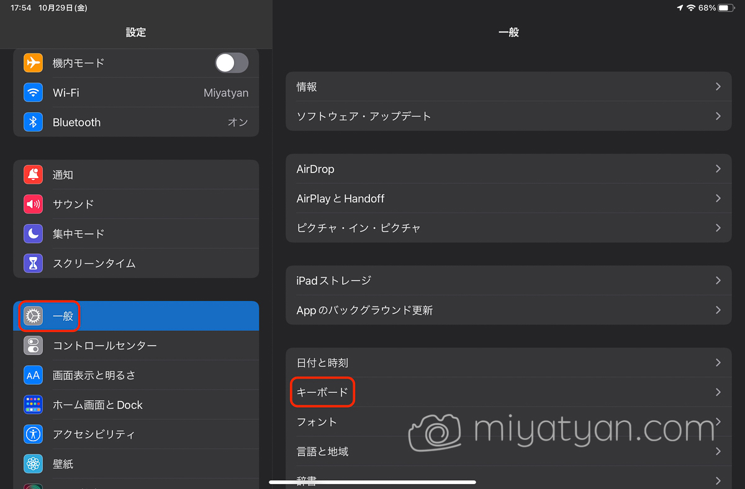745x489 pixels.
Task: Expand the 情報 row chevron
Action: [718, 87]
